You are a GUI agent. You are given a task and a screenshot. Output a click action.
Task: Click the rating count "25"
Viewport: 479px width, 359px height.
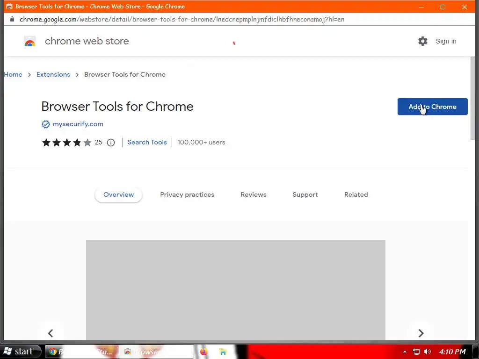coord(98,142)
